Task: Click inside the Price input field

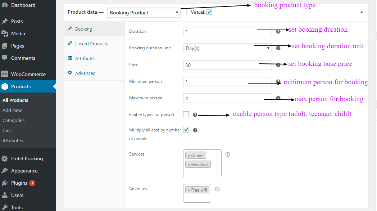Action: [227, 65]
